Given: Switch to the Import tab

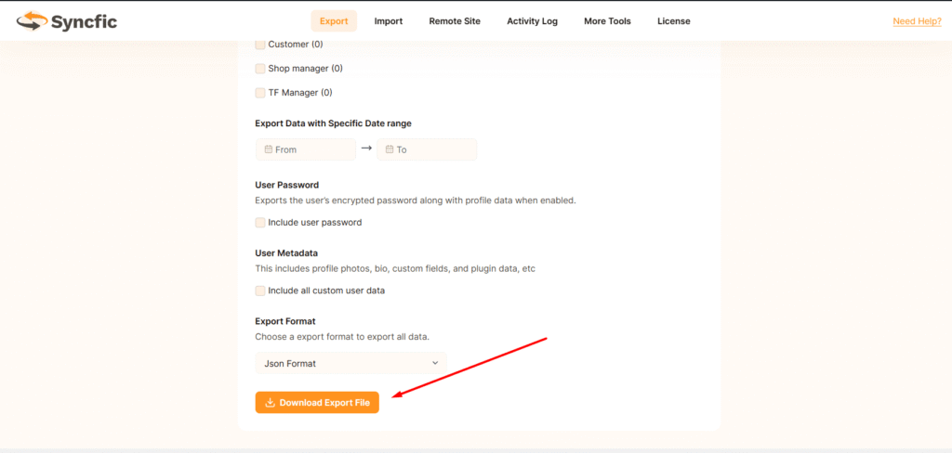Looking at the screenshot, I should [x=389, y=21].
